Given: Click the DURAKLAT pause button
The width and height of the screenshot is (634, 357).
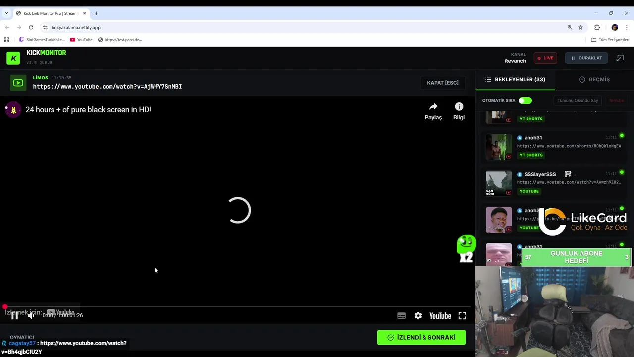Looking at the screenshot, I should point(586,58).
